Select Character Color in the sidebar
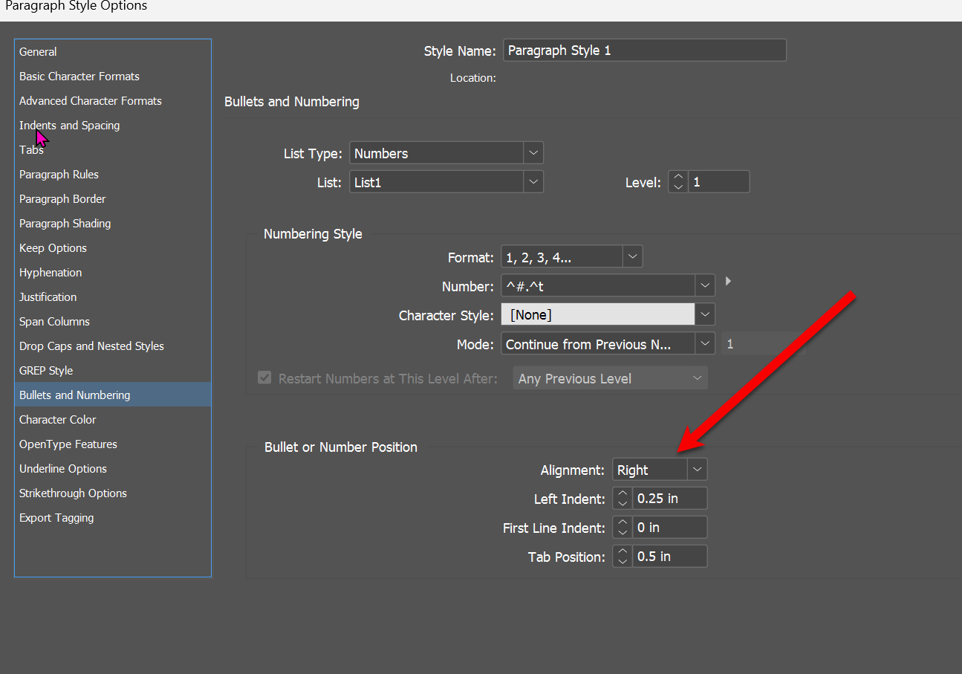Screen dimensions: 962x674 point(57,420)
